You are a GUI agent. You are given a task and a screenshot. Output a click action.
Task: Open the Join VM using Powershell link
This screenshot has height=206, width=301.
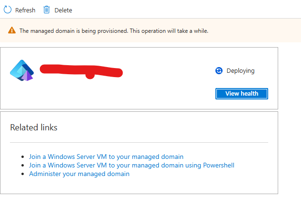[132, 165]
